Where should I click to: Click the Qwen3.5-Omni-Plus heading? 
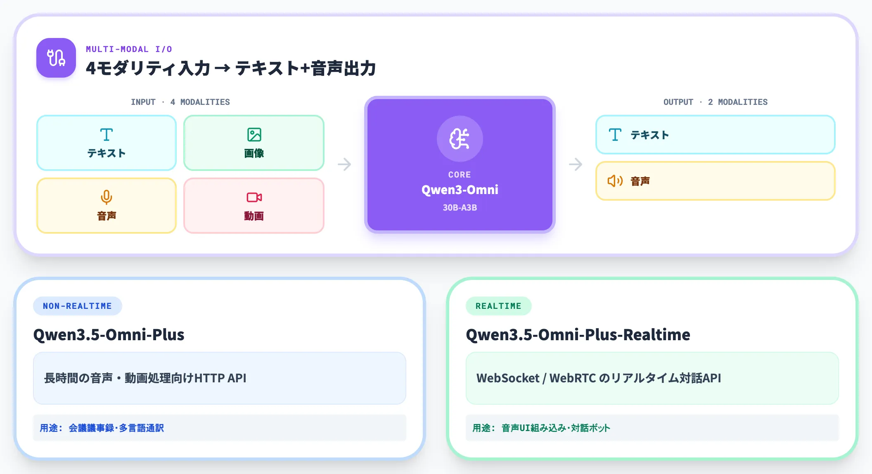109,334
